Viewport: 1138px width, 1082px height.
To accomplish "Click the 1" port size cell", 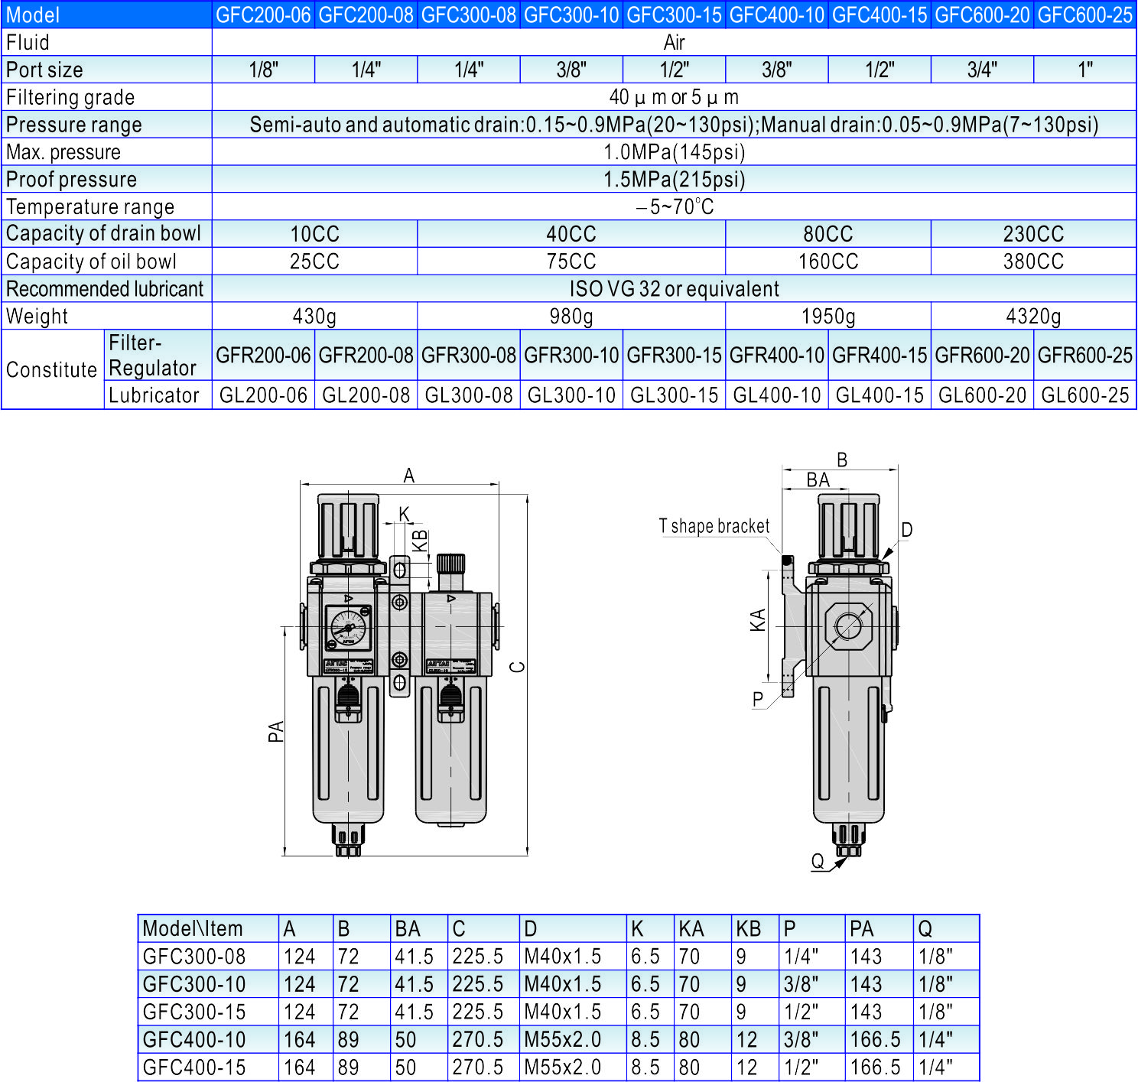I will 1085,70.
